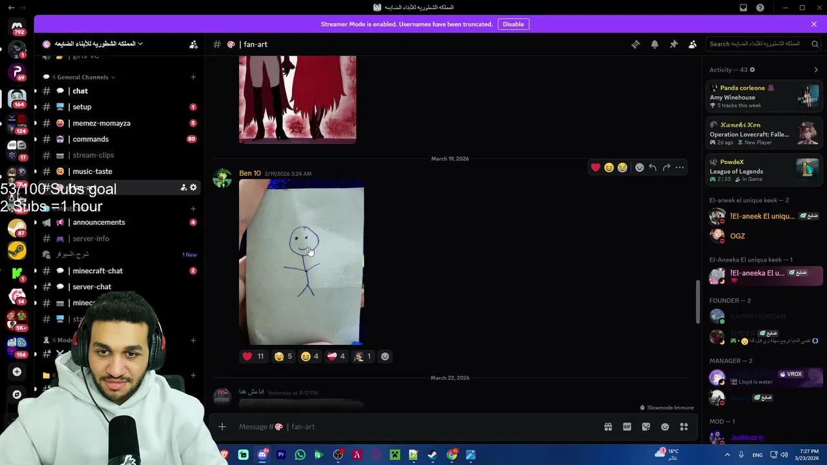Toggle the flag reaction with 4 count

point(337,356)
